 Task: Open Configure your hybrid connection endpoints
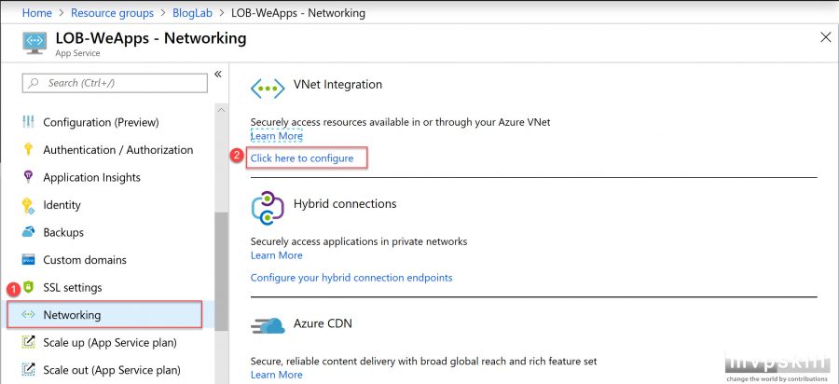[351, 278]
